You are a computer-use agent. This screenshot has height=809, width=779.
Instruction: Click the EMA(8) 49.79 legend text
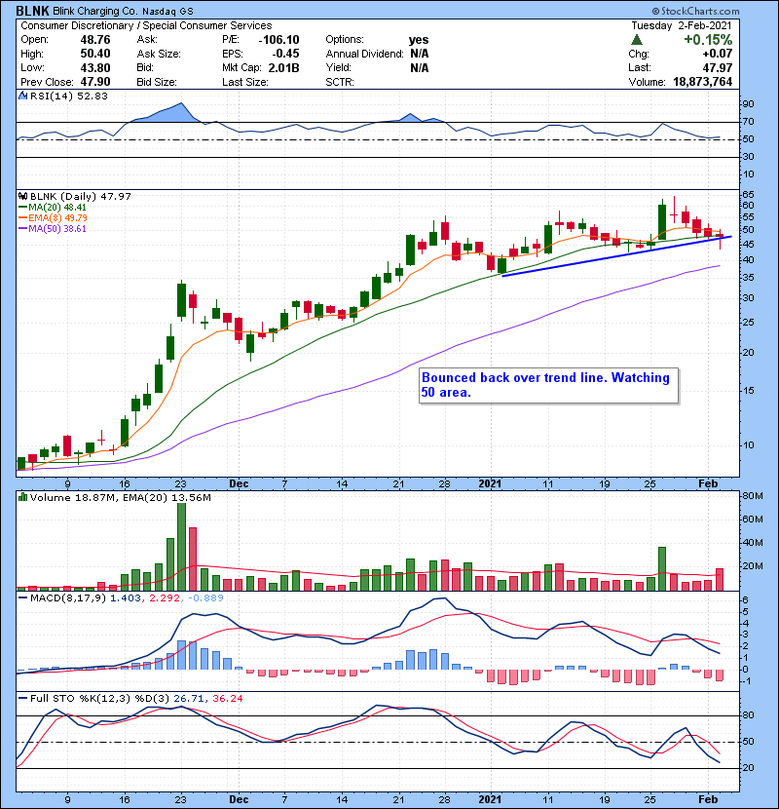(57, 218)
